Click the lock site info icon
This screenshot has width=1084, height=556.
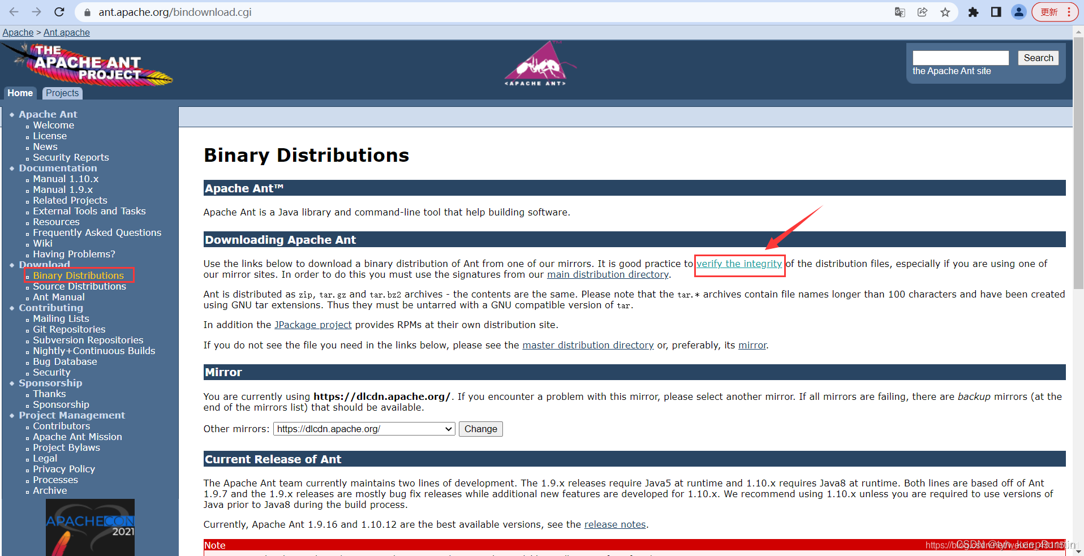[87, 12]
